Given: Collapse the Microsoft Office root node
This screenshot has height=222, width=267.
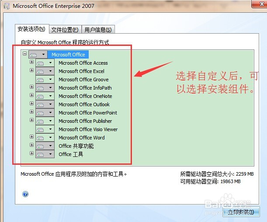Looking at the screenshot, I should [25, 54].
